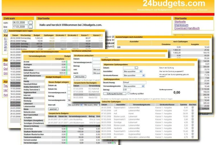Screen dimensions: 217x145
Task: Click the 01.03.2008 Samstag row
Action: [x=56, y=44]
